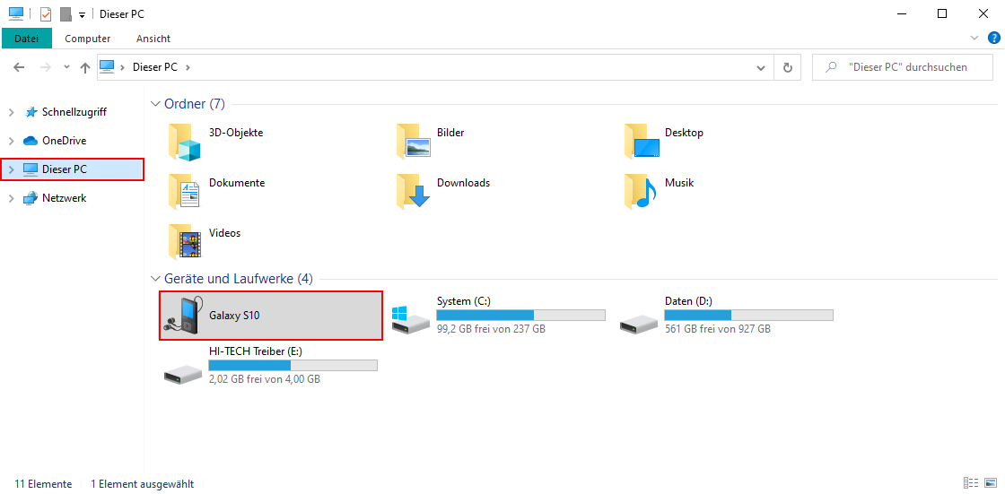
Task: Open the Help question mark icon
Action: click(993, 38)
